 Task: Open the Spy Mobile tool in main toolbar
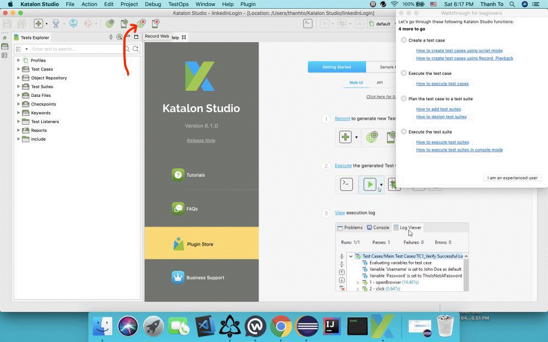(x=124, y=24)
